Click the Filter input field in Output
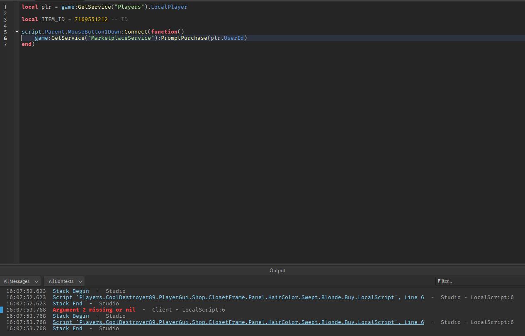 [479, 281]
